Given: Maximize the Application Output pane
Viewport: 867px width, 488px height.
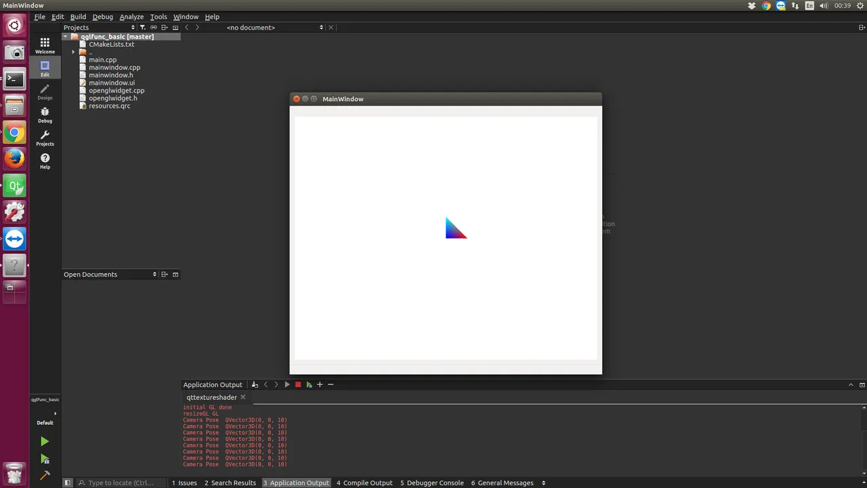Looking at the screenshot, I should click(x=862, y=384).
